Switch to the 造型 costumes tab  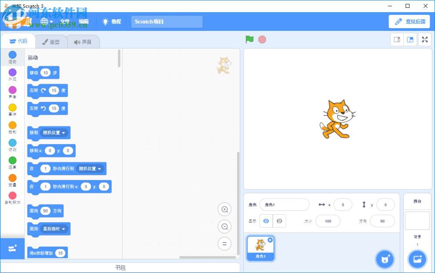click(x=51, y=41)
